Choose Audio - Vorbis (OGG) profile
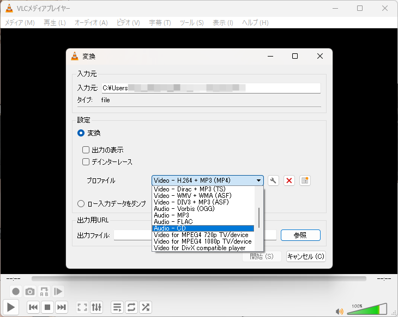 203,209
